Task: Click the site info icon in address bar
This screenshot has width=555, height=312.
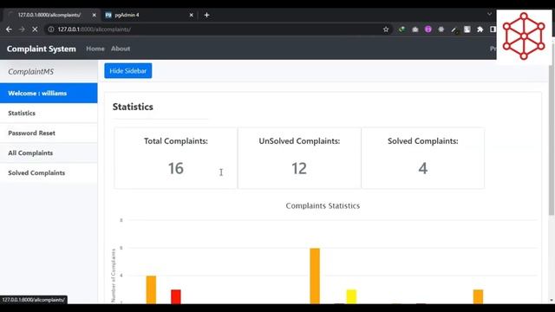Action: (51, 29)
